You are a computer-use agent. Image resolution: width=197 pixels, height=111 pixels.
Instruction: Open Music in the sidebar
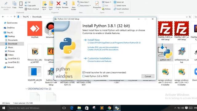pos(9,47)
